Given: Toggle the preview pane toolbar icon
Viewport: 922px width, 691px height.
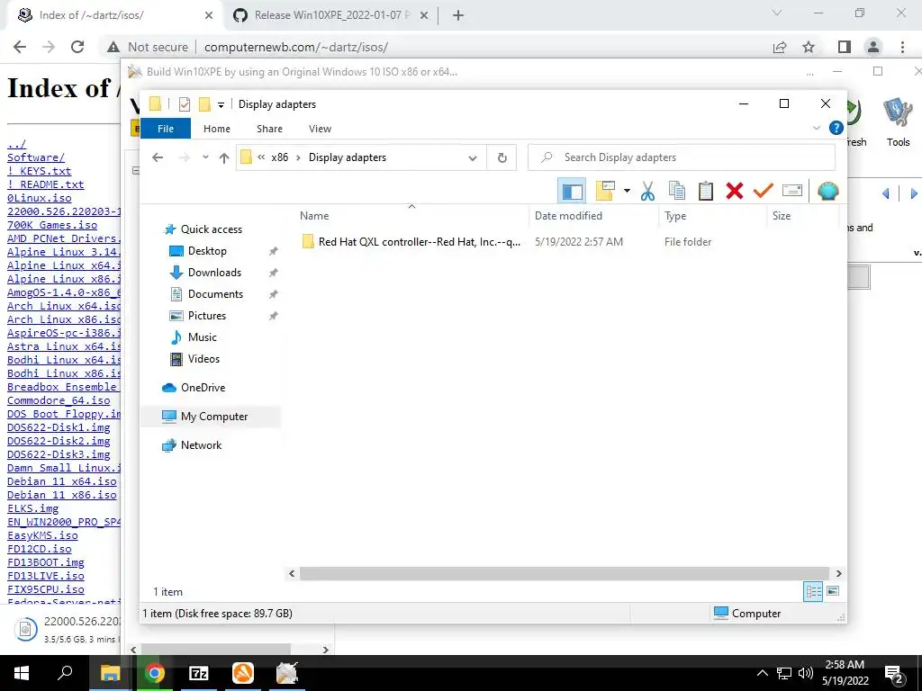Looking at the screenshot, I should click(x=572, y=191).
